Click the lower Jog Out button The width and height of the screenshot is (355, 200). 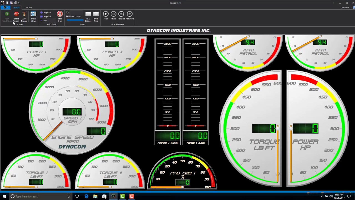[x=45, y=16]
